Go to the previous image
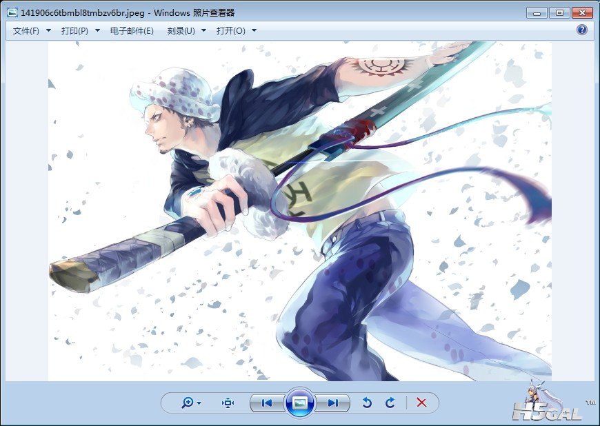 click(x=267, y=403)
